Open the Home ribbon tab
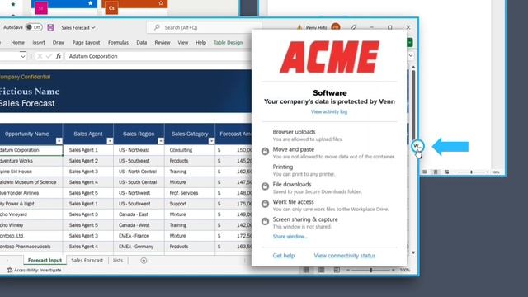 (x=17, y=42)
